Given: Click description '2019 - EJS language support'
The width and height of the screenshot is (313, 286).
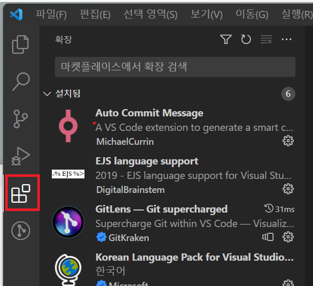Looking at the screenshot, I should click(193, 176).
